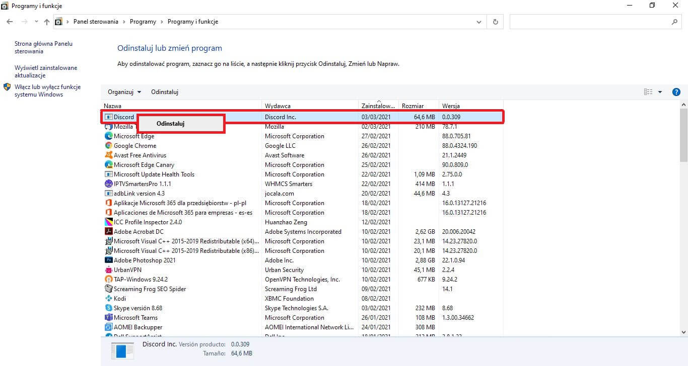
Task: Click XBMC Foundation publisher cell
Action: [289, 299]
